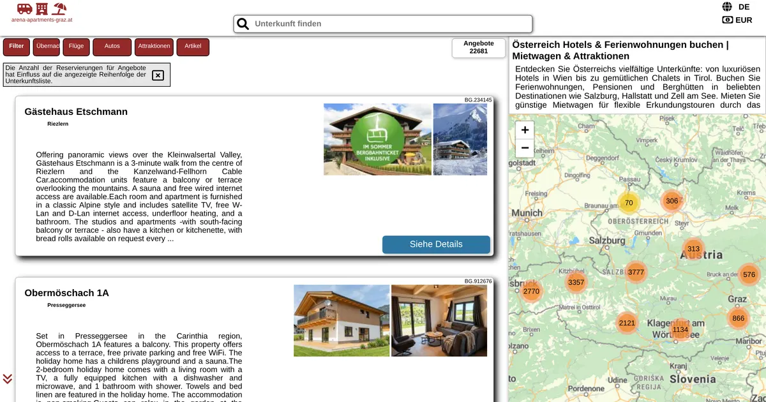Click the map cluster marker 3777
766x402 pixels.
(636, 272)
